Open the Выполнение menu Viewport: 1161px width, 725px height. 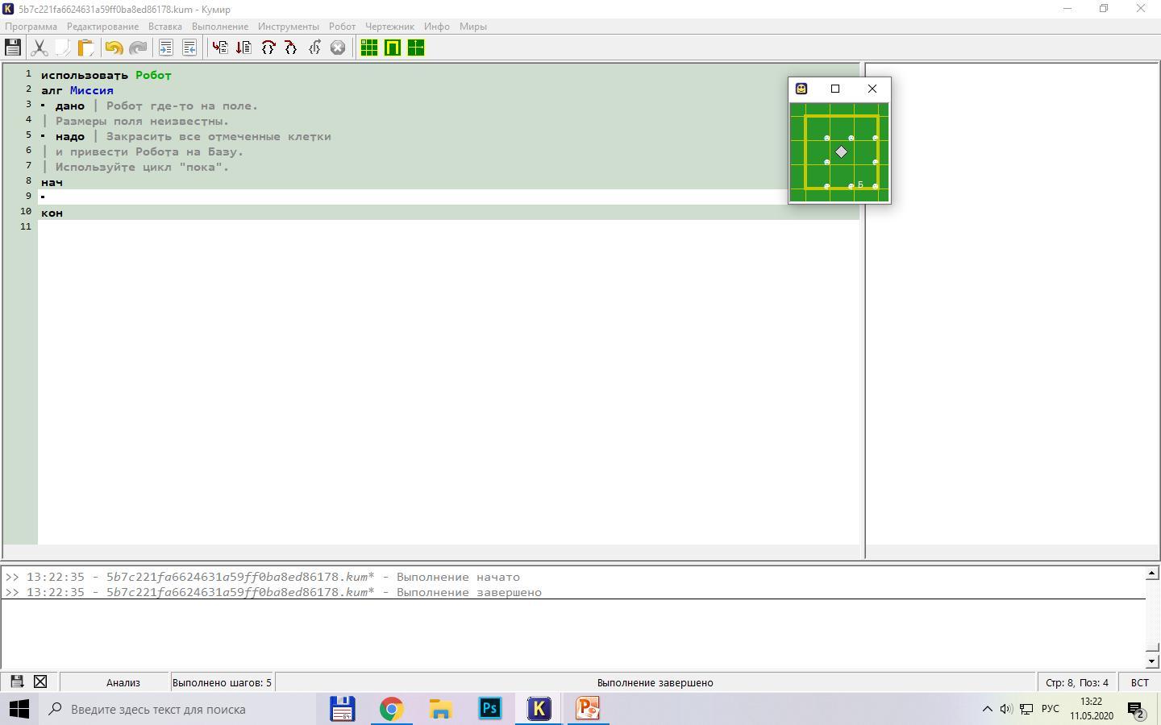point(219,27)
